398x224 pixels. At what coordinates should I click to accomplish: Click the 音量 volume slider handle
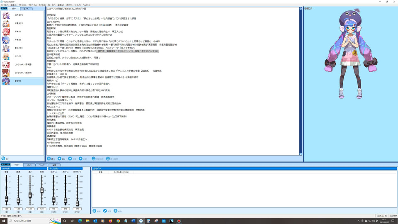pos(6,199)
